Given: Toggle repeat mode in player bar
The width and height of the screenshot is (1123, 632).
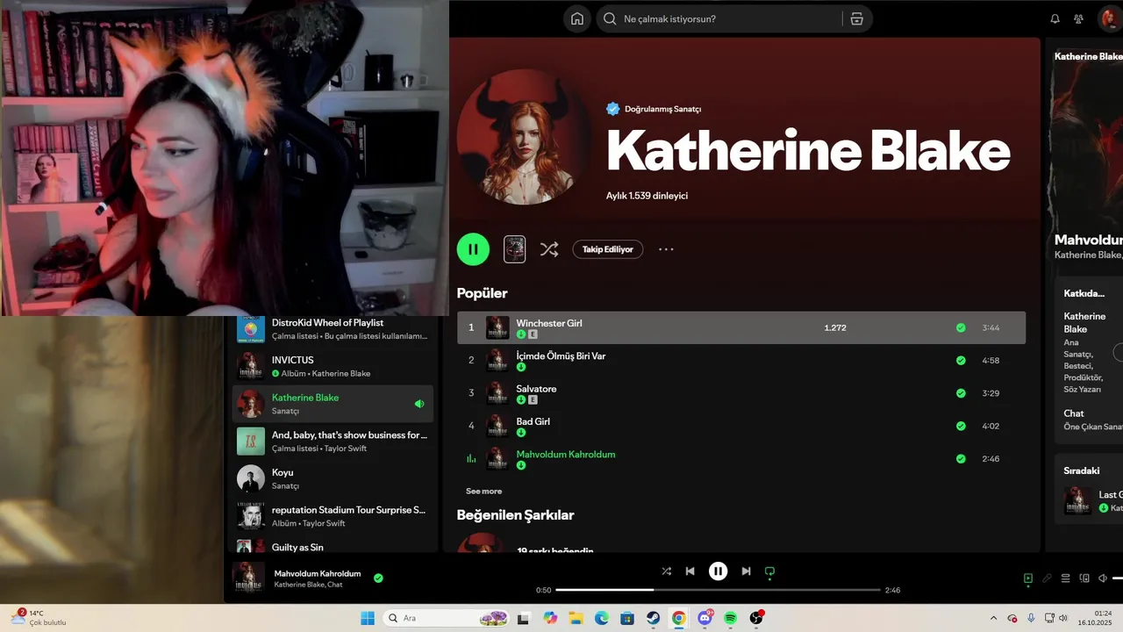Looking at the screenshot, I should pos(769,571).
